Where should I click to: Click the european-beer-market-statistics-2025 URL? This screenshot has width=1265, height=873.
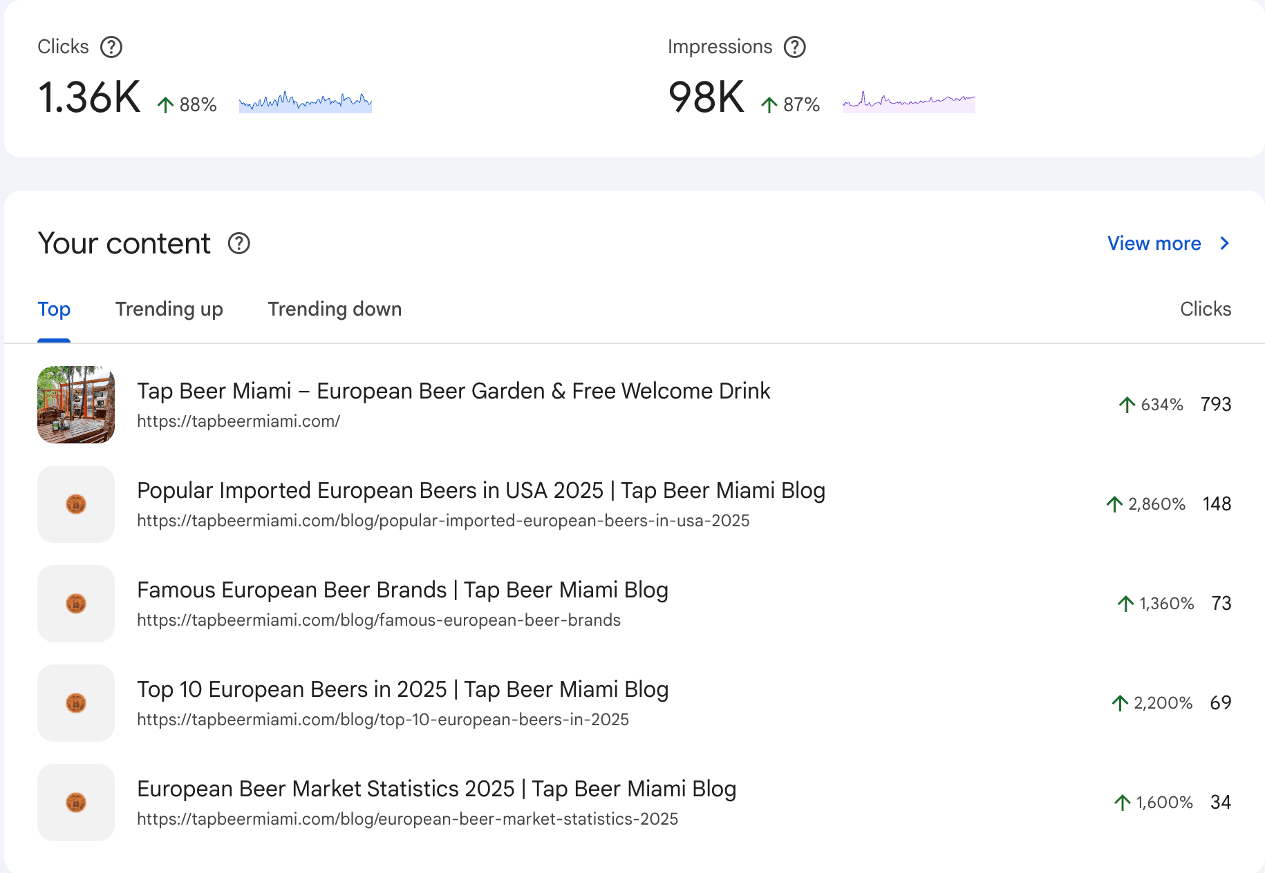point(407,819)
